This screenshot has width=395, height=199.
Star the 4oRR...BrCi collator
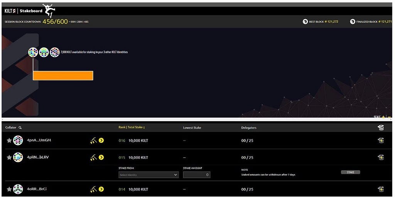point(9,189)
